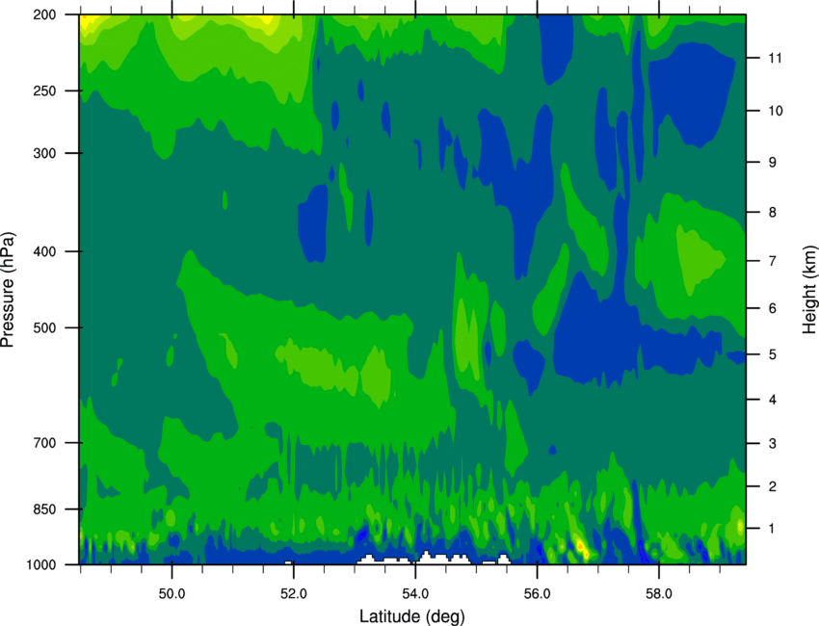The height and width of the screenshot is (626, 819).
Task: Click the 'Latitude (deg)' x-axis title
Action: pos(411,616)
